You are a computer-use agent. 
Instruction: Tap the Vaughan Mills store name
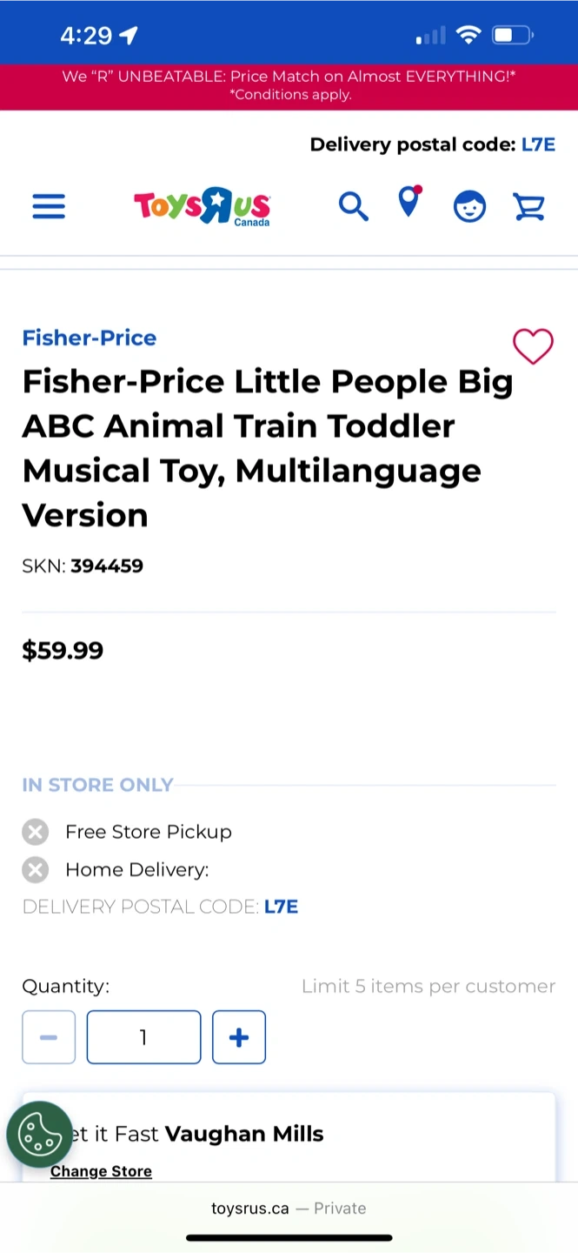[x=244, y=1134]
